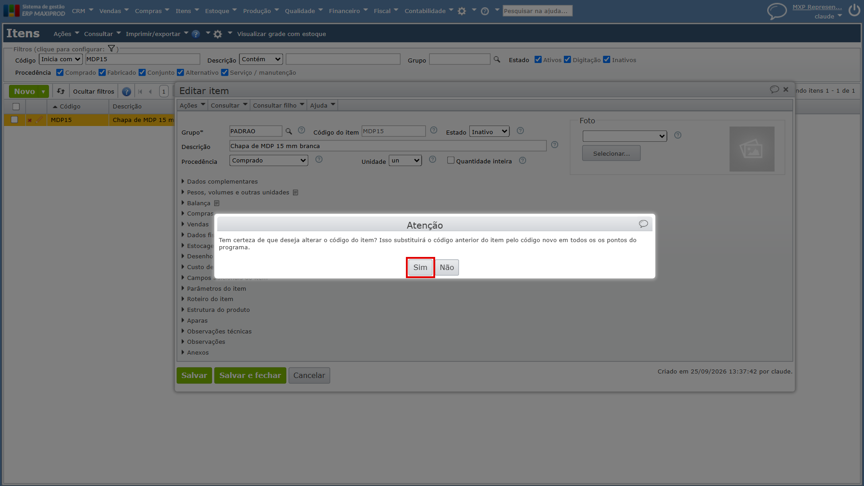Open the chat bubble icon in the Atenção dialog
Screen dimensions: 864x486
tap(643, 224)
